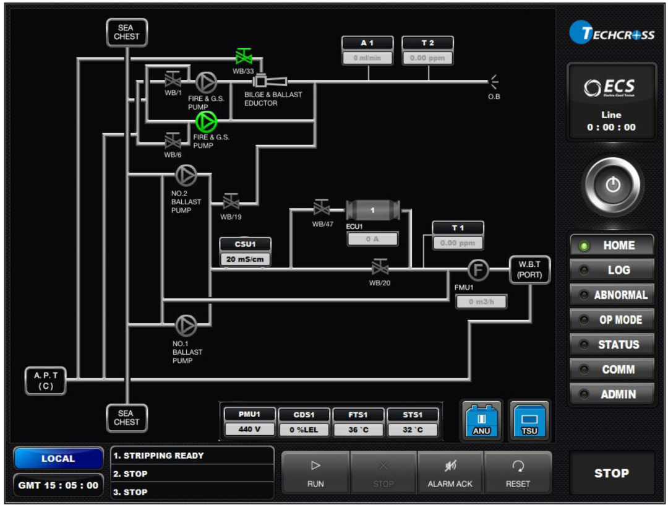This screenshot has height=507, width=668.
Task: Click the running green Fire & G.S. pump
Action: pyautogui.click(x=206, y=121)
